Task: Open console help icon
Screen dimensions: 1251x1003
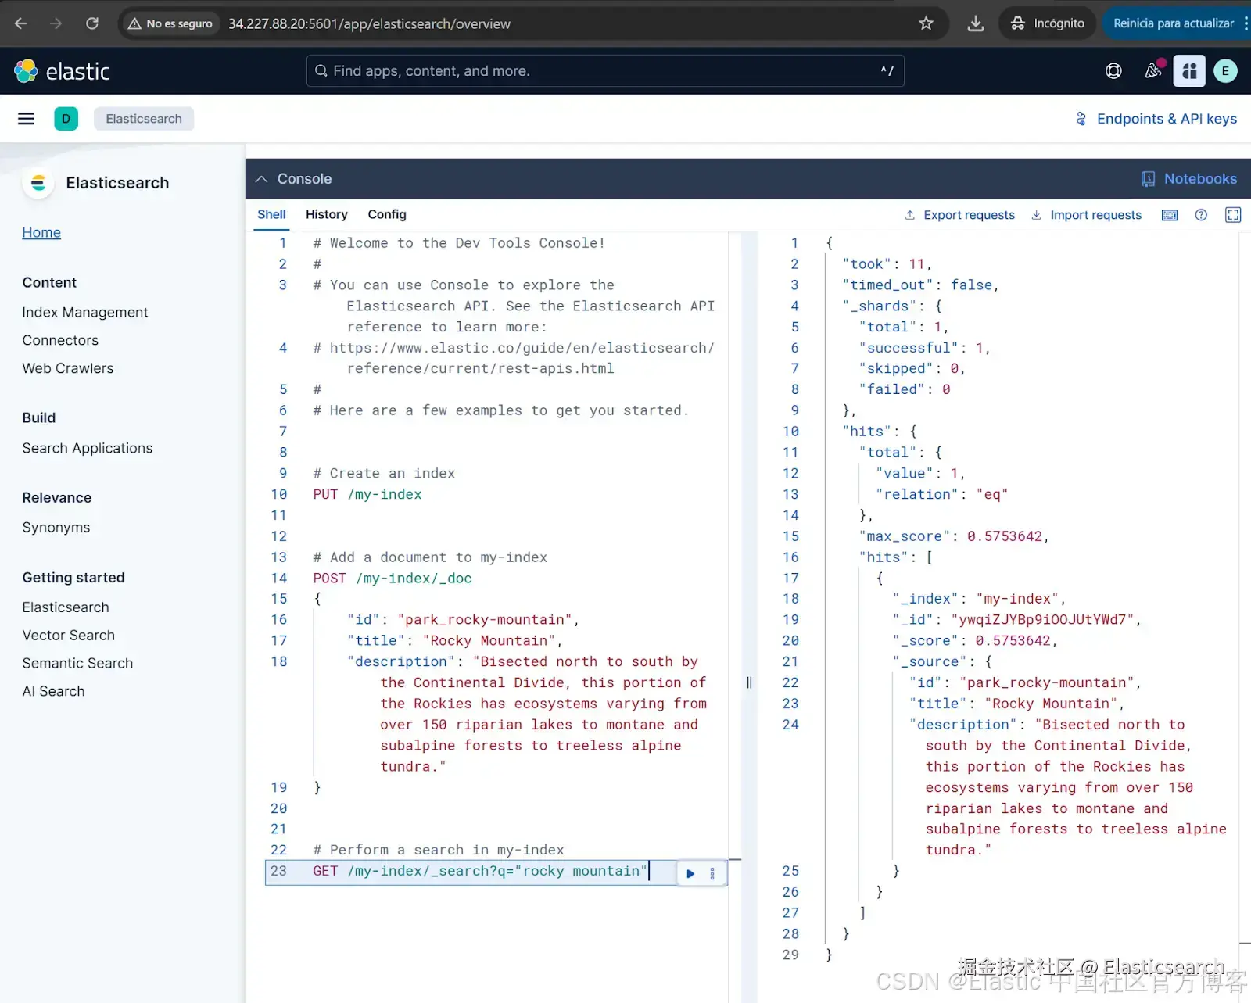Action: pos(1201,215)
